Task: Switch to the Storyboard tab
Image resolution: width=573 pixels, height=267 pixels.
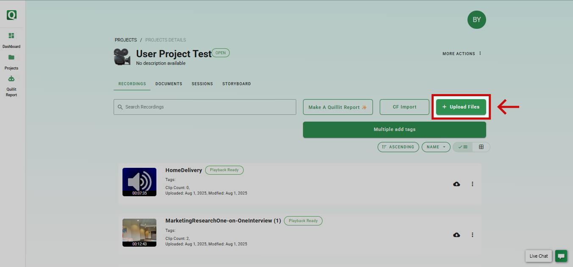Action: tap(236, 84)
